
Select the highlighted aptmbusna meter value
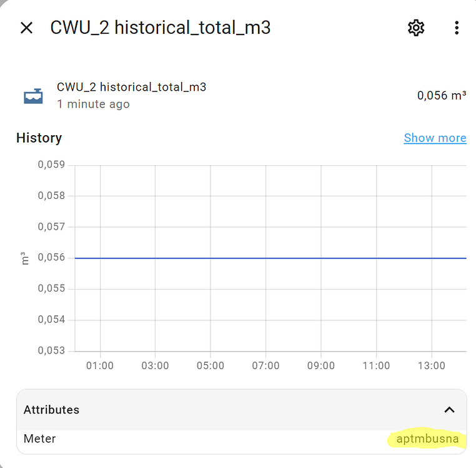[x=427, y=439]
